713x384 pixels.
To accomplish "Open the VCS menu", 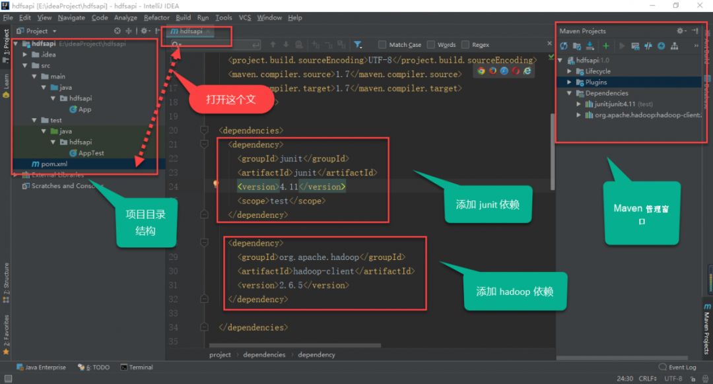I will pyautogui.click(x=245, y=18).
